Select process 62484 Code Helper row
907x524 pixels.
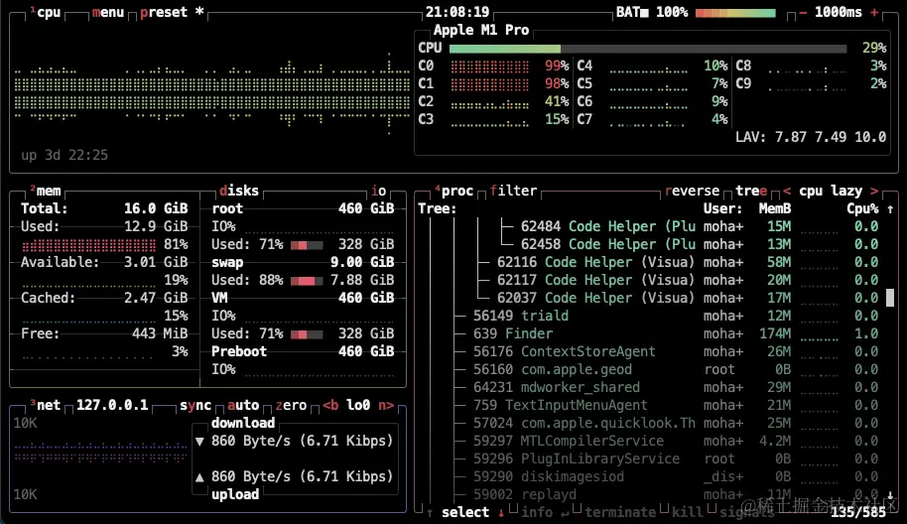pos(652,226)
